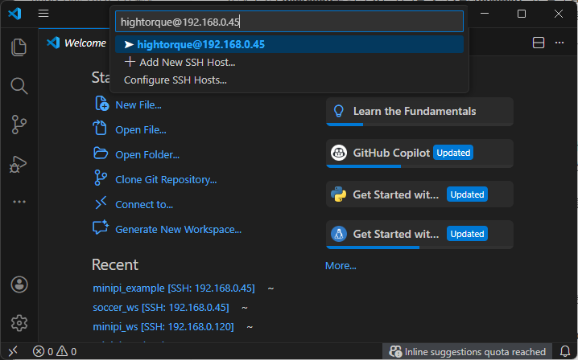
Task: Open the Manage gear icon
Action: [x=19, y=323]
